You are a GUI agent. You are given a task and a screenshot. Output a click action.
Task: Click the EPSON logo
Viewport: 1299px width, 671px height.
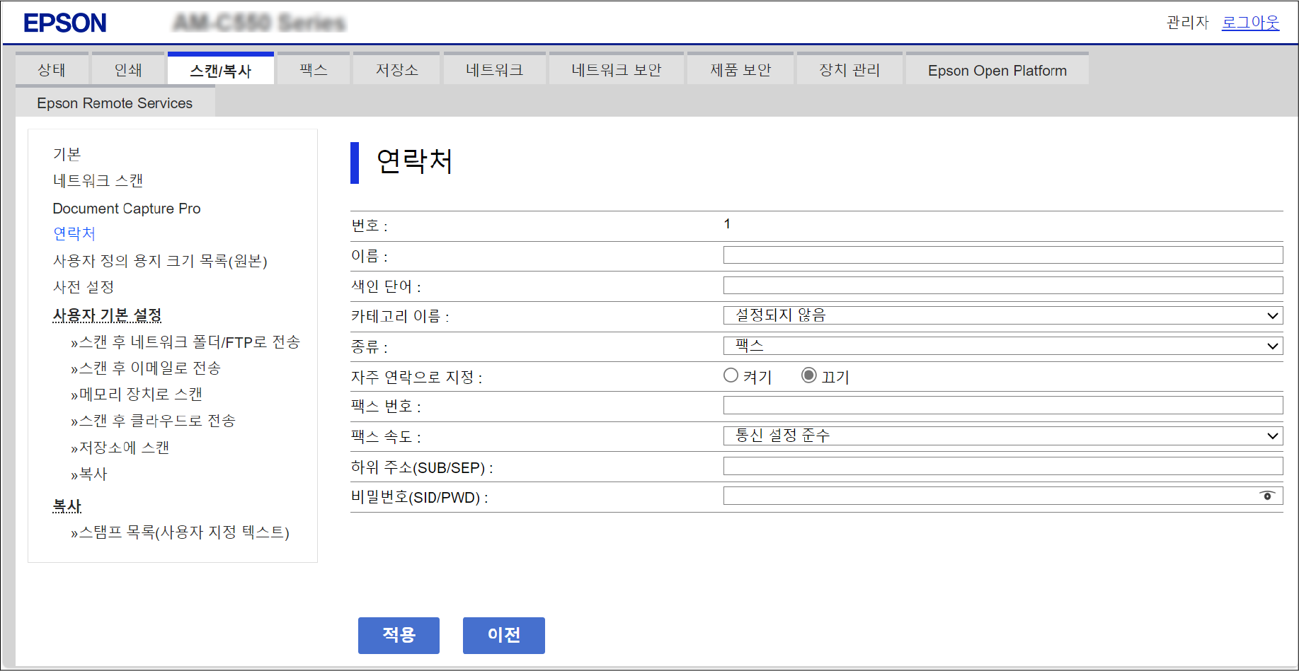tap(65, 23)
